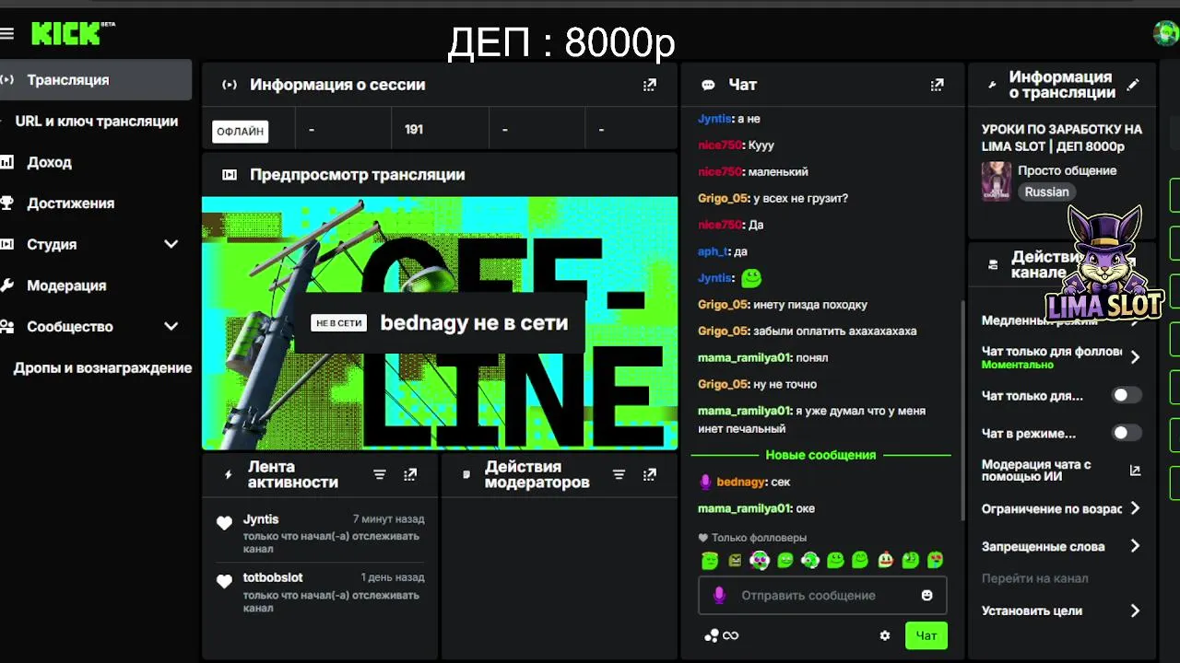Click the Отправить сообщение input field

coord(822,596)
